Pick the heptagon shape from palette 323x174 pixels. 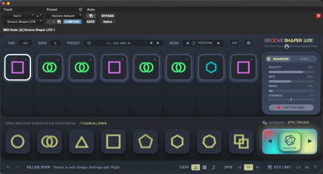209,142
